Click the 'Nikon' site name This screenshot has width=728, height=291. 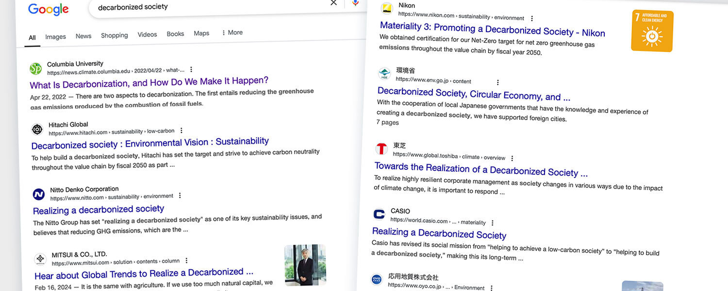point(407,5)
